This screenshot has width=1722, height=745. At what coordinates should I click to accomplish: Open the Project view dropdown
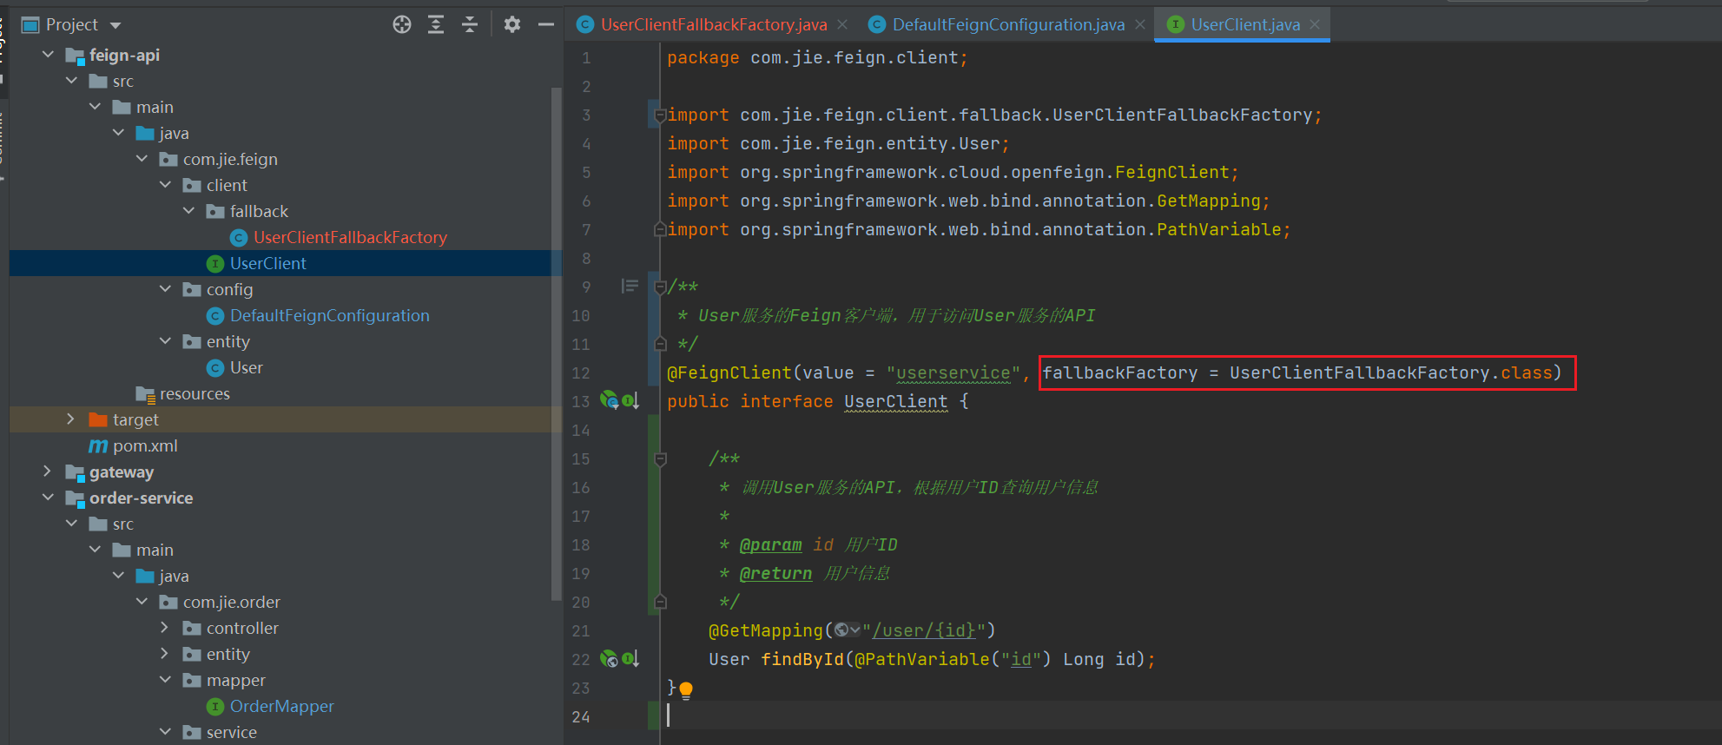click(x=115, y=25)
